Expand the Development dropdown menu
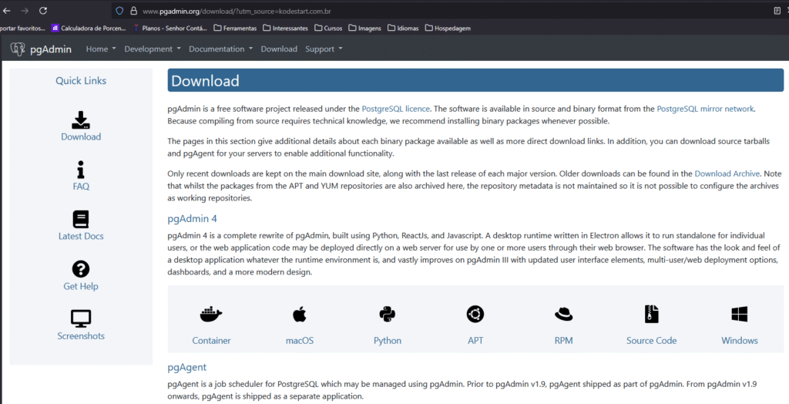This screenshot has width=789, height=404. pyautogui.click(x=153, y=49)
